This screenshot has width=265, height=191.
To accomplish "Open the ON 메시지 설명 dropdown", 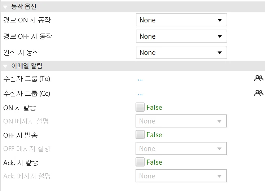I will [x=181, y=121].
